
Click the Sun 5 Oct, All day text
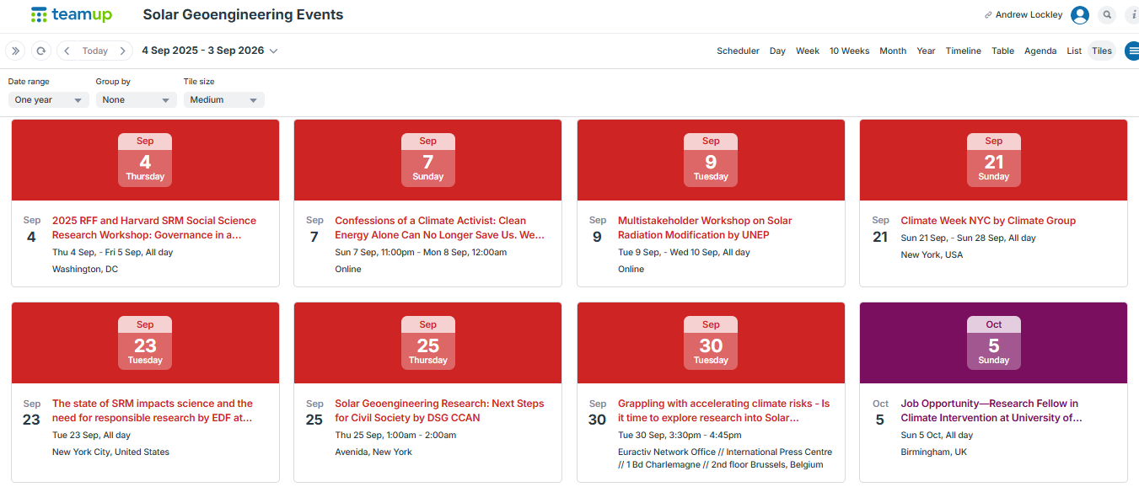[x=937, y=435]
